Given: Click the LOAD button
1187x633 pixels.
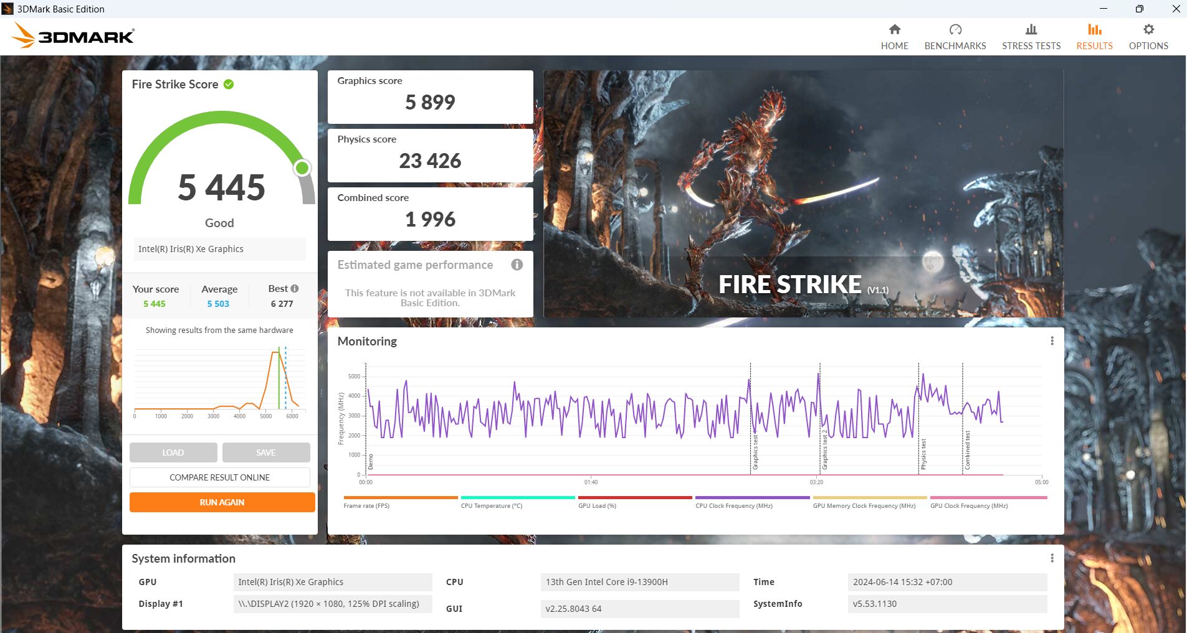Looking at the screenshot, I should click(173, 452).
